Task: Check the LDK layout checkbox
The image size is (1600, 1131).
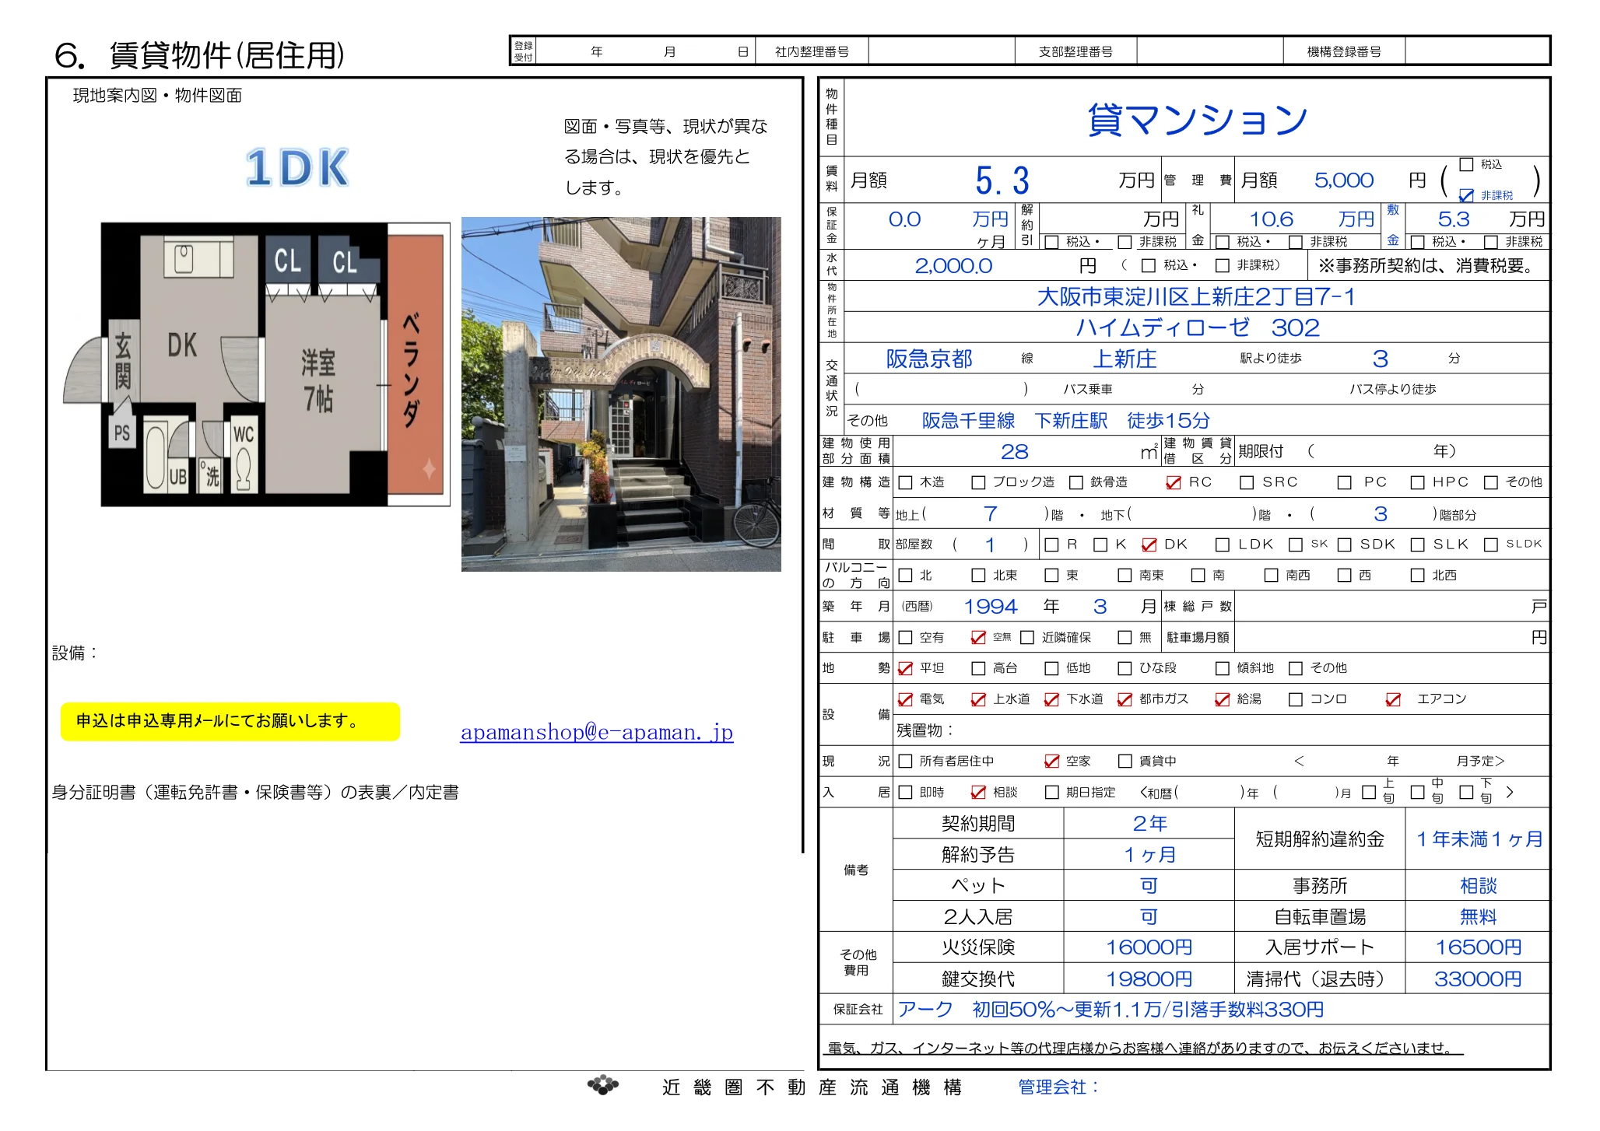Action: [1223, 544]
